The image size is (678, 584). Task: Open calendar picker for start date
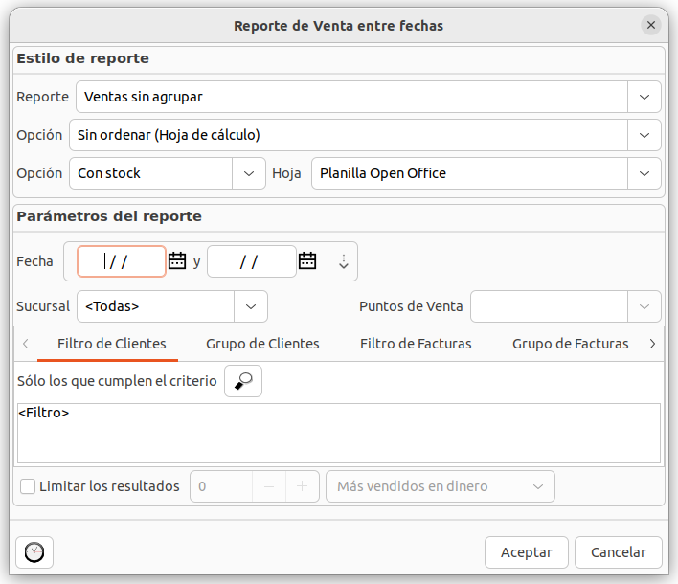(177, 260)
